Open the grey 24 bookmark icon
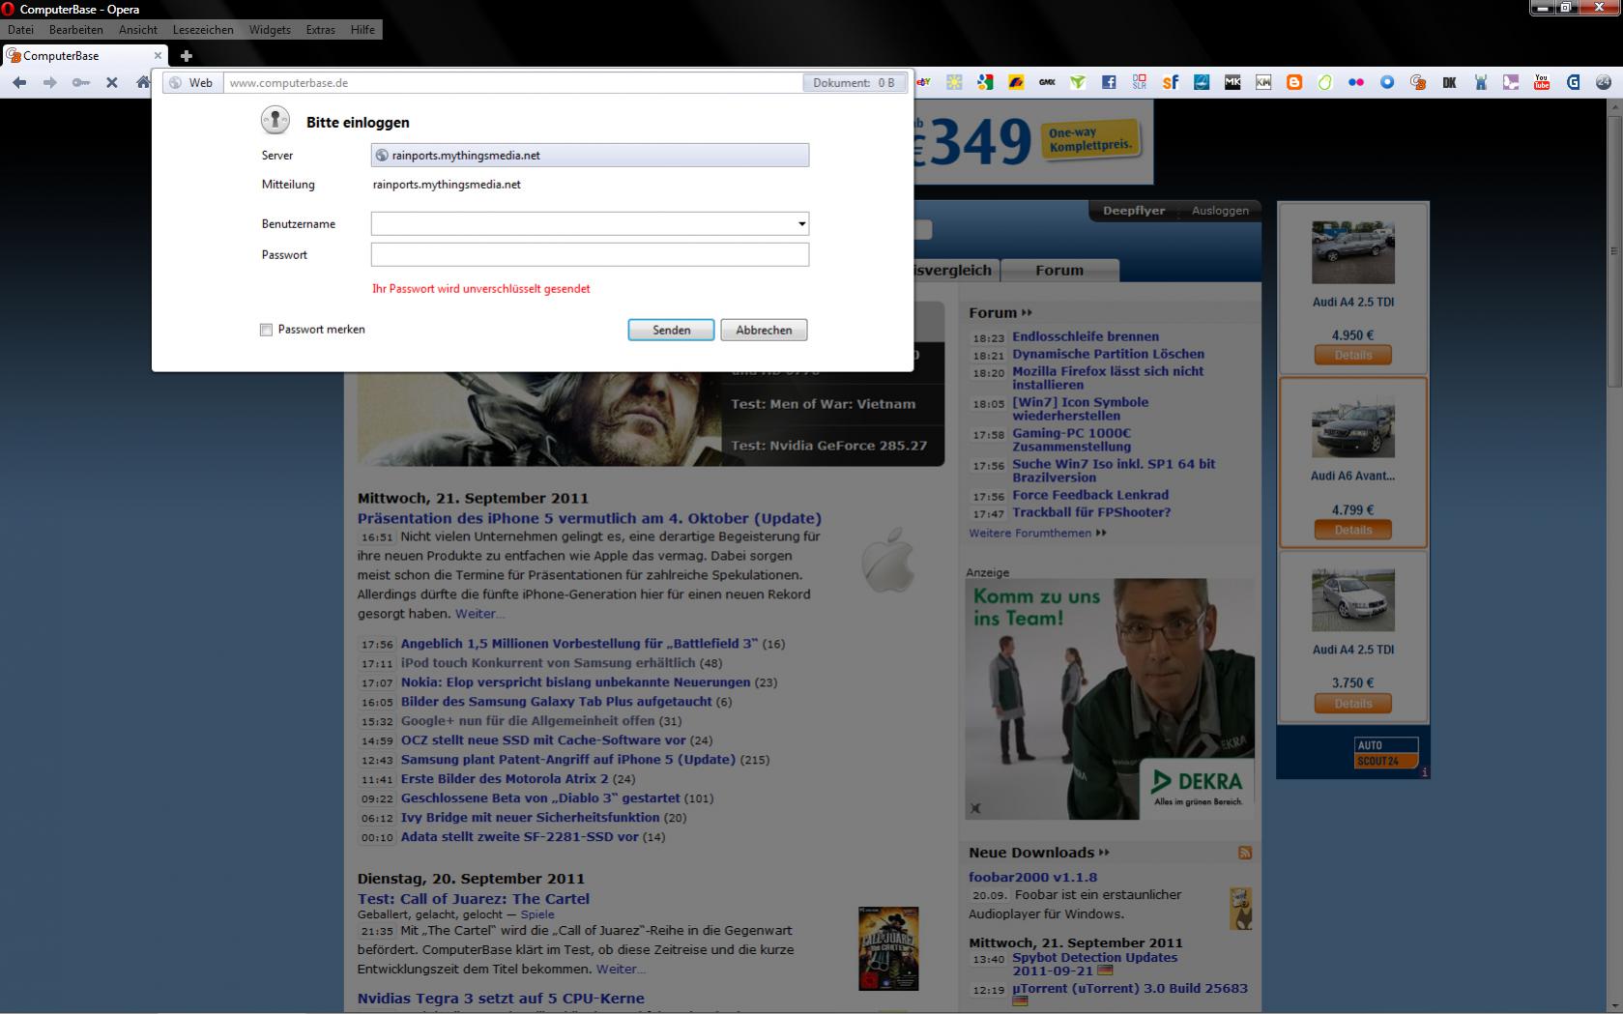 click(1604, 83)
